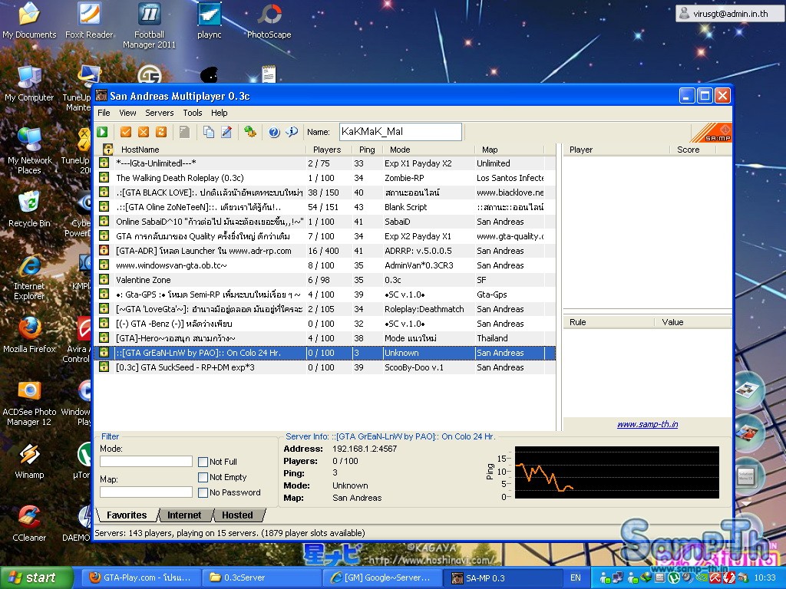786x589 pixels.
Task: Follow the www.samp-th.in link
Action: (647, 424)
